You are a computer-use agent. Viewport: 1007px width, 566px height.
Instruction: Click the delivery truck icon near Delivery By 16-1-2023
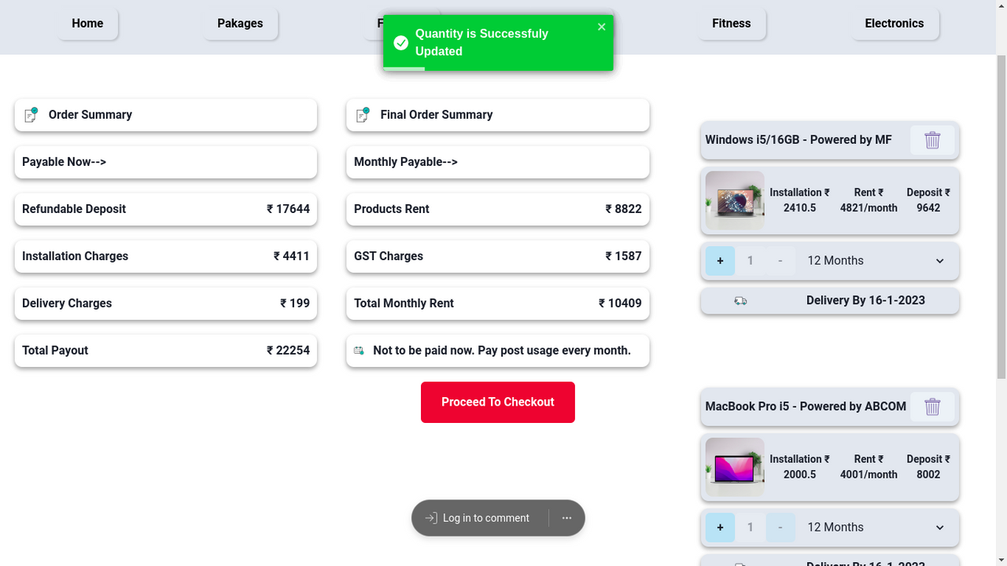point(740,300)
